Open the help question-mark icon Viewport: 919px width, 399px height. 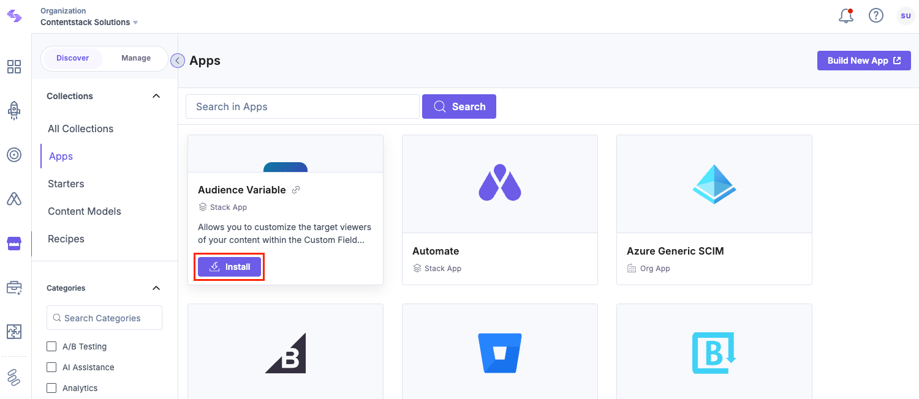click(x=876, y=16)
